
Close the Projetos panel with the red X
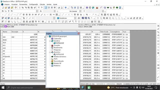pyautogui.click(x=78, y=33)
